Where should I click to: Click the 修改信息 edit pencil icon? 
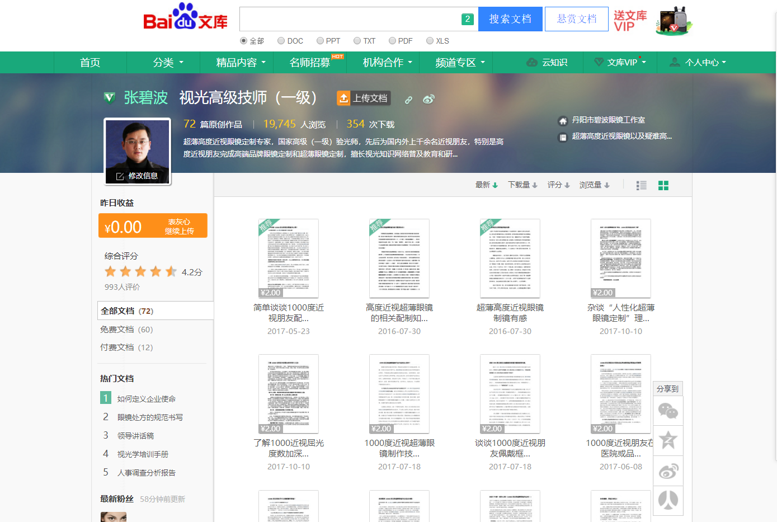120,176
